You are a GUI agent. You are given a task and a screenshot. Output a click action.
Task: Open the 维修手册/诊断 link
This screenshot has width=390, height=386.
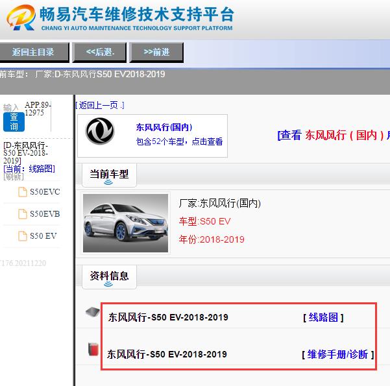click(x=337, y=354)
